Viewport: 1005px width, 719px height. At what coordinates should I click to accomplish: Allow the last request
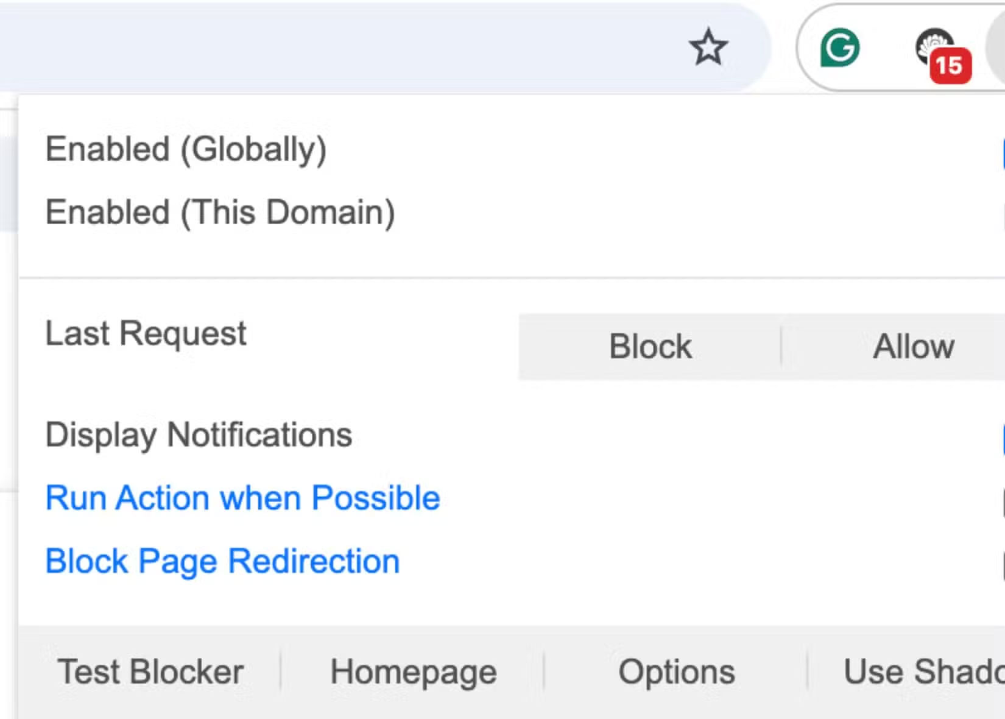pyautogui.click(x=913, y=346)
